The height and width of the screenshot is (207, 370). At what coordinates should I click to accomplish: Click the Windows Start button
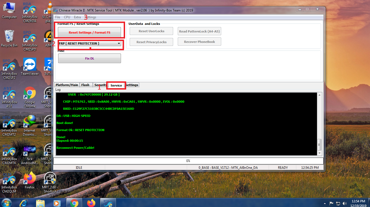coord(6,203)
